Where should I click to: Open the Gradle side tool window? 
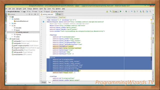[153, 17]
